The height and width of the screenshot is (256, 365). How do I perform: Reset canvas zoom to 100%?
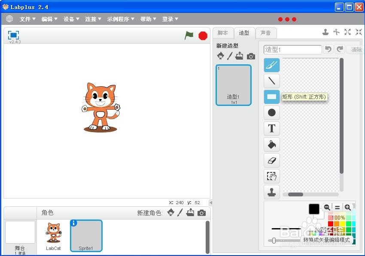tap(337, 207)
